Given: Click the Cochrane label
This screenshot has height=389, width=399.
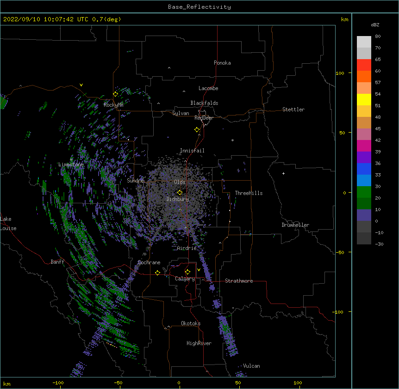Looking at the screenshot, I should point(149,262).
